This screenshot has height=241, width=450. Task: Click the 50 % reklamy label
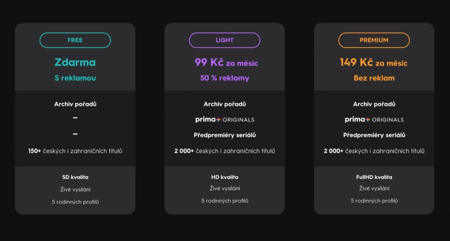225,78
